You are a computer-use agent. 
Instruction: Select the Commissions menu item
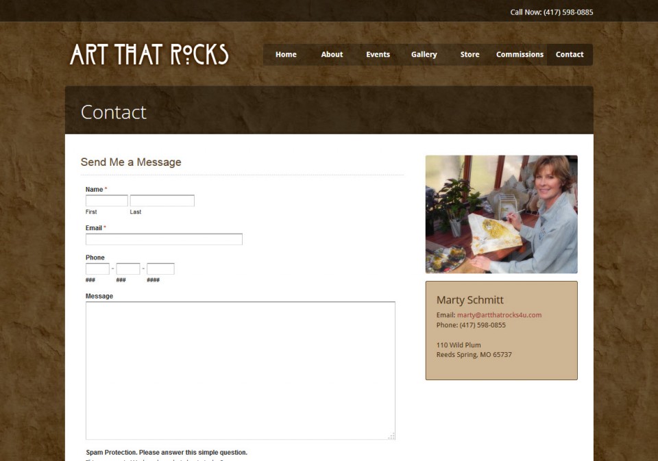click(x=520, y=55)
